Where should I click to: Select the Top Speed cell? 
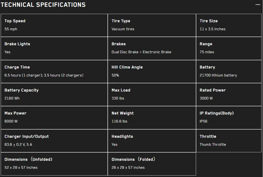pyautogui.click(x=54, y=25)
